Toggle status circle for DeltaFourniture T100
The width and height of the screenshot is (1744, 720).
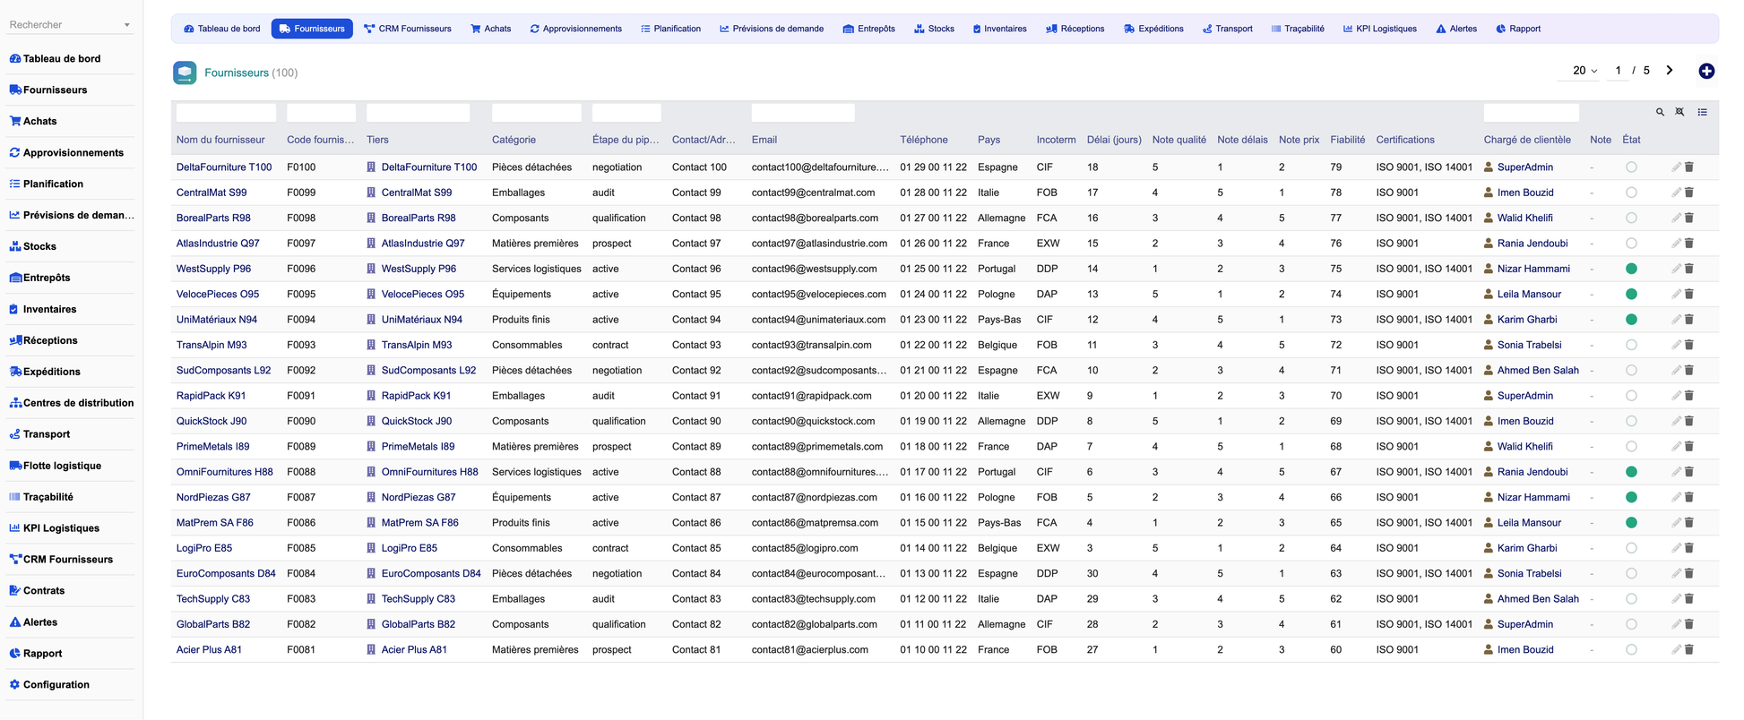1631,167
